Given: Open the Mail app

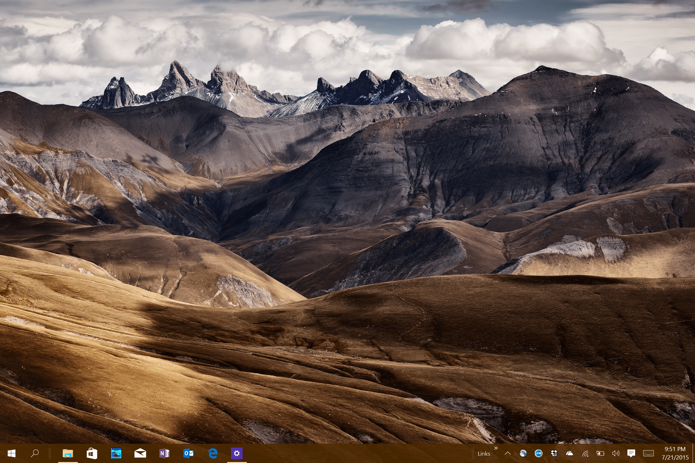Looking at the screenshot, I should [x=140, y=453].
